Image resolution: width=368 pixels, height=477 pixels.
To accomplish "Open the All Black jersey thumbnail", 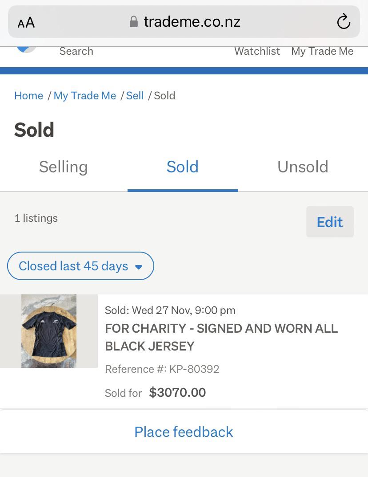I will (49, 331).
